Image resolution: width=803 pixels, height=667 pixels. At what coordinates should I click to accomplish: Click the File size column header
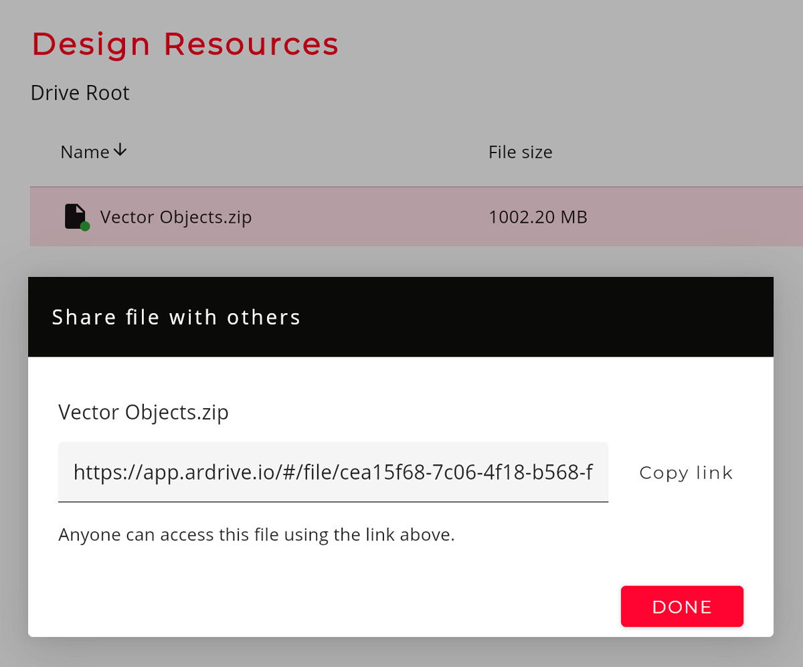[x=520, y=152]
